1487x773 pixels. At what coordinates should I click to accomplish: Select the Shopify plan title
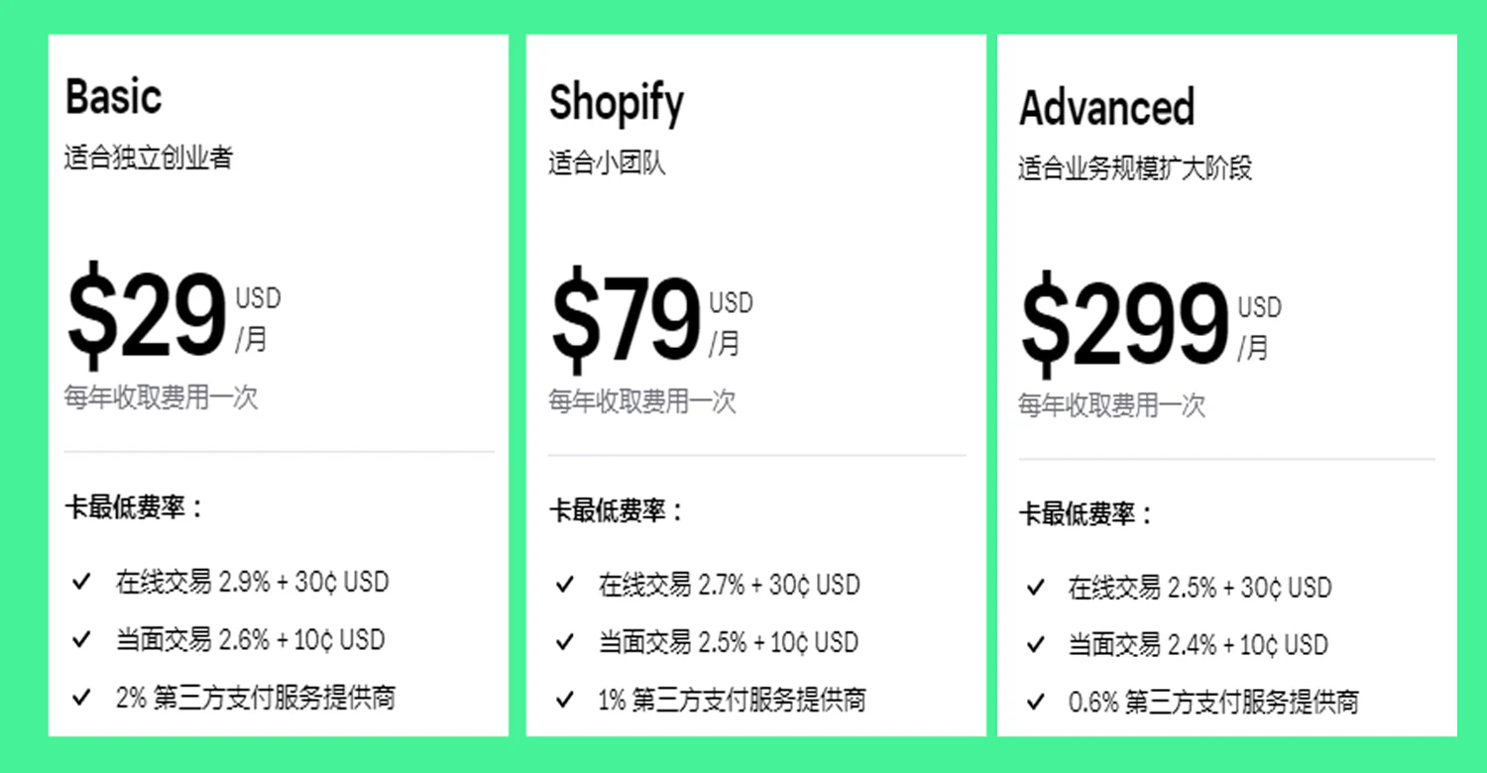[617, 103]
